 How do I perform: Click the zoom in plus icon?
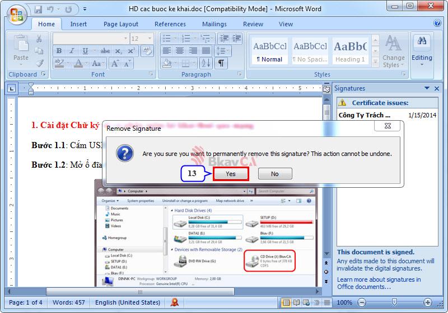pos(428,302)
